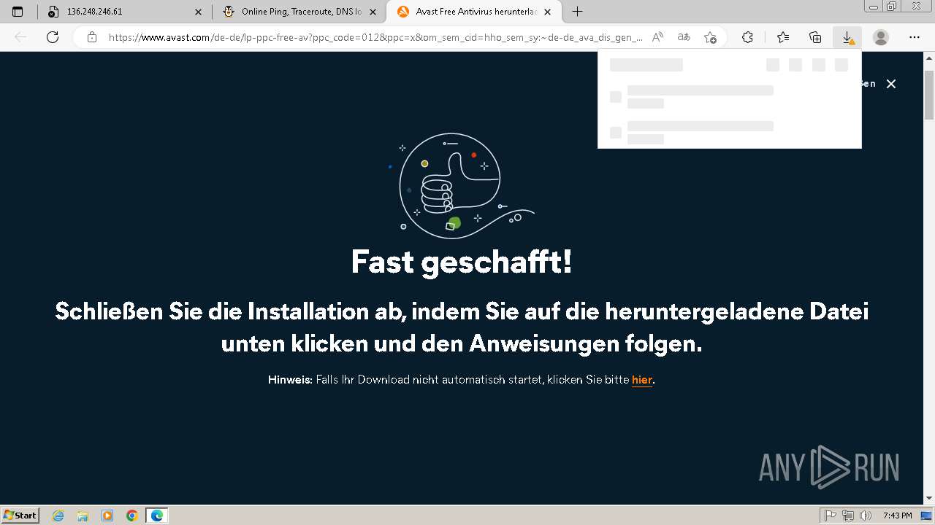This screenshot has height=525, width=935.
Task: Close the Avast Free Antivirus tab
Action: [548, 12]
